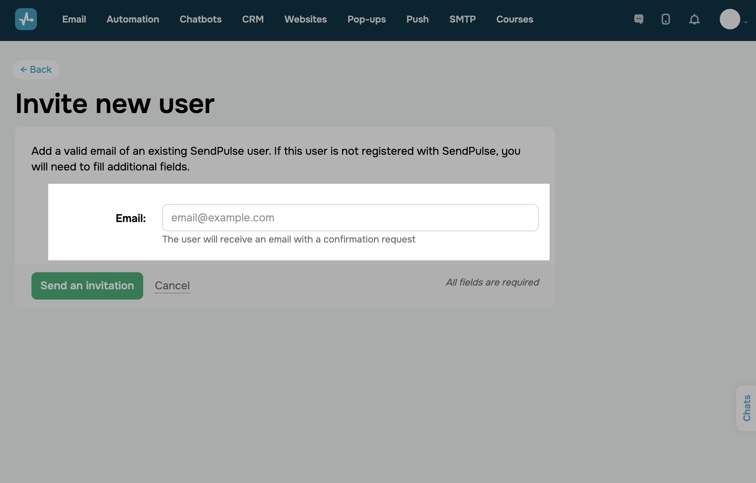The height and width of the screenshot is (483, 756).
Task: Click the 'Email:' field label
Action: (x=131, y=218)
